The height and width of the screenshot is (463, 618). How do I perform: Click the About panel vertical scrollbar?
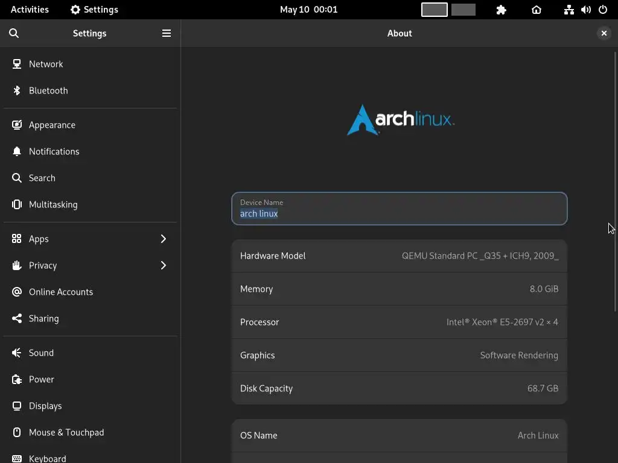pos(615,181)
